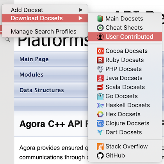Choose Cheat Sheets from submenu
164x164 pixels.
point(125,28)
